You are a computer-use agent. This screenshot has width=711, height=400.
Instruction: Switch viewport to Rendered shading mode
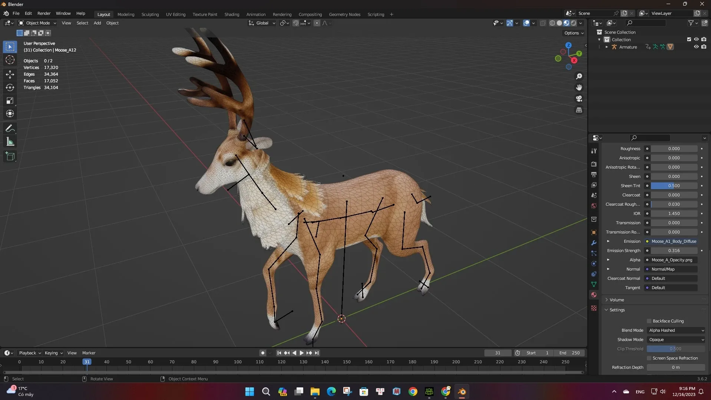click(574, 23)
